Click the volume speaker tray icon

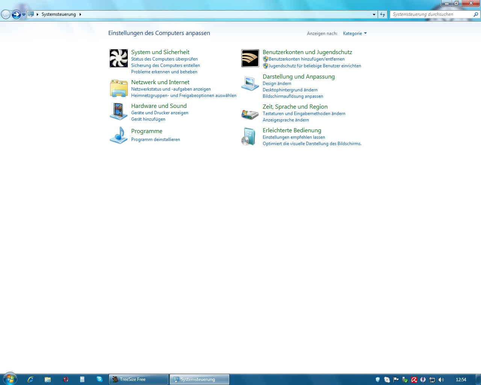[x=441, y=380]
